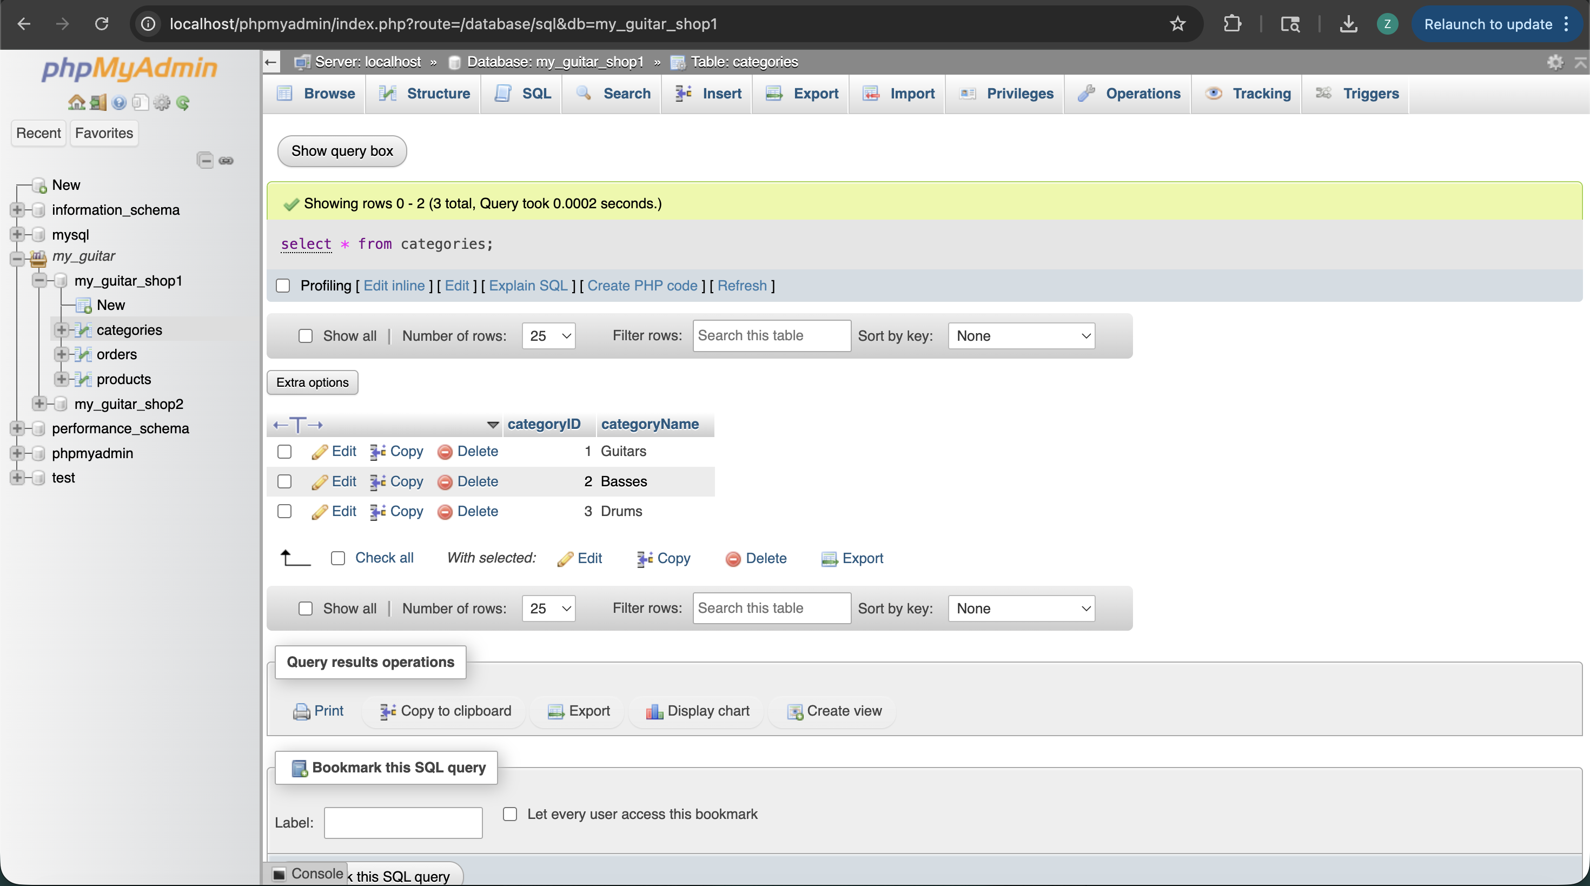Expand the my_guitar_shop2 database node
The height and width of the screenshot is (886, 1590).
point(39,404)
